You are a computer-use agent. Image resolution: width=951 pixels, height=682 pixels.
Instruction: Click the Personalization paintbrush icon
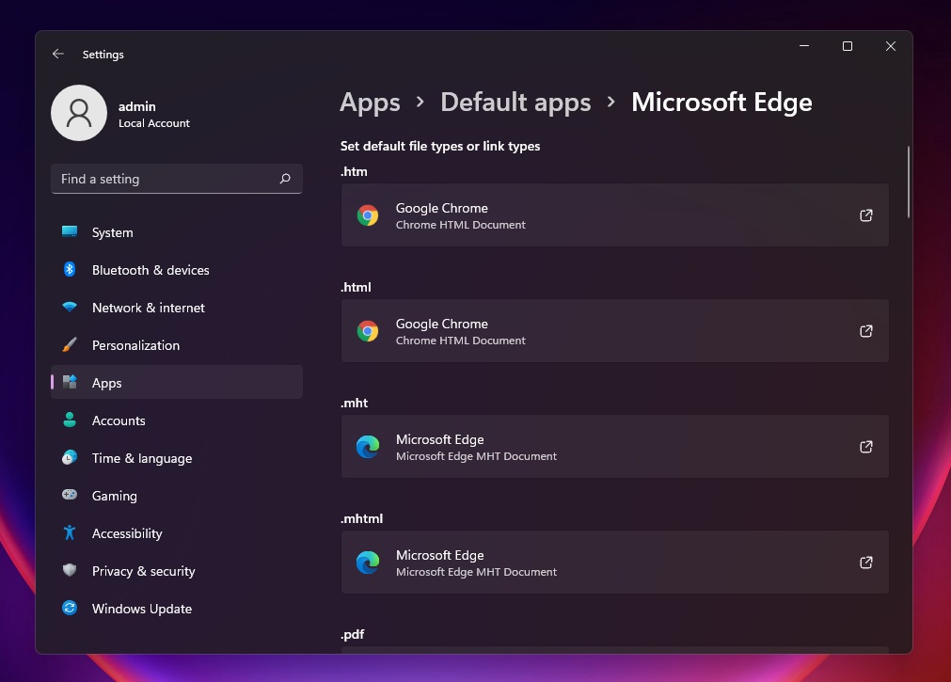pos(70,344)
